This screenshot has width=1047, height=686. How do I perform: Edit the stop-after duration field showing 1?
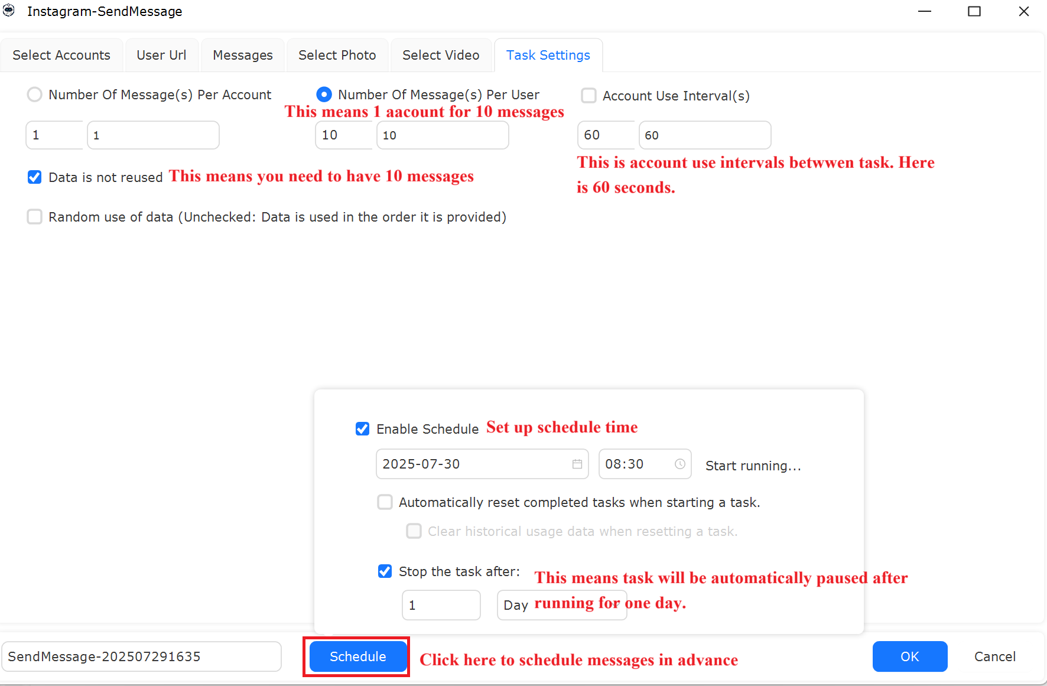tap(441, 605)
